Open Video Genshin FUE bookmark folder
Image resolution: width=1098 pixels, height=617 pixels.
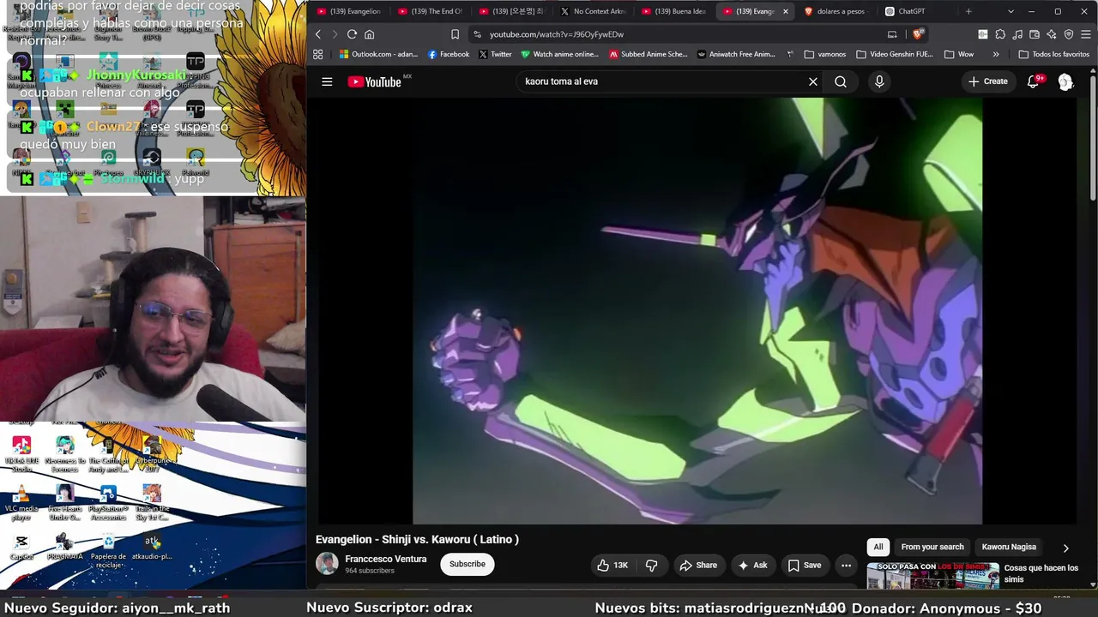point(894,54)
